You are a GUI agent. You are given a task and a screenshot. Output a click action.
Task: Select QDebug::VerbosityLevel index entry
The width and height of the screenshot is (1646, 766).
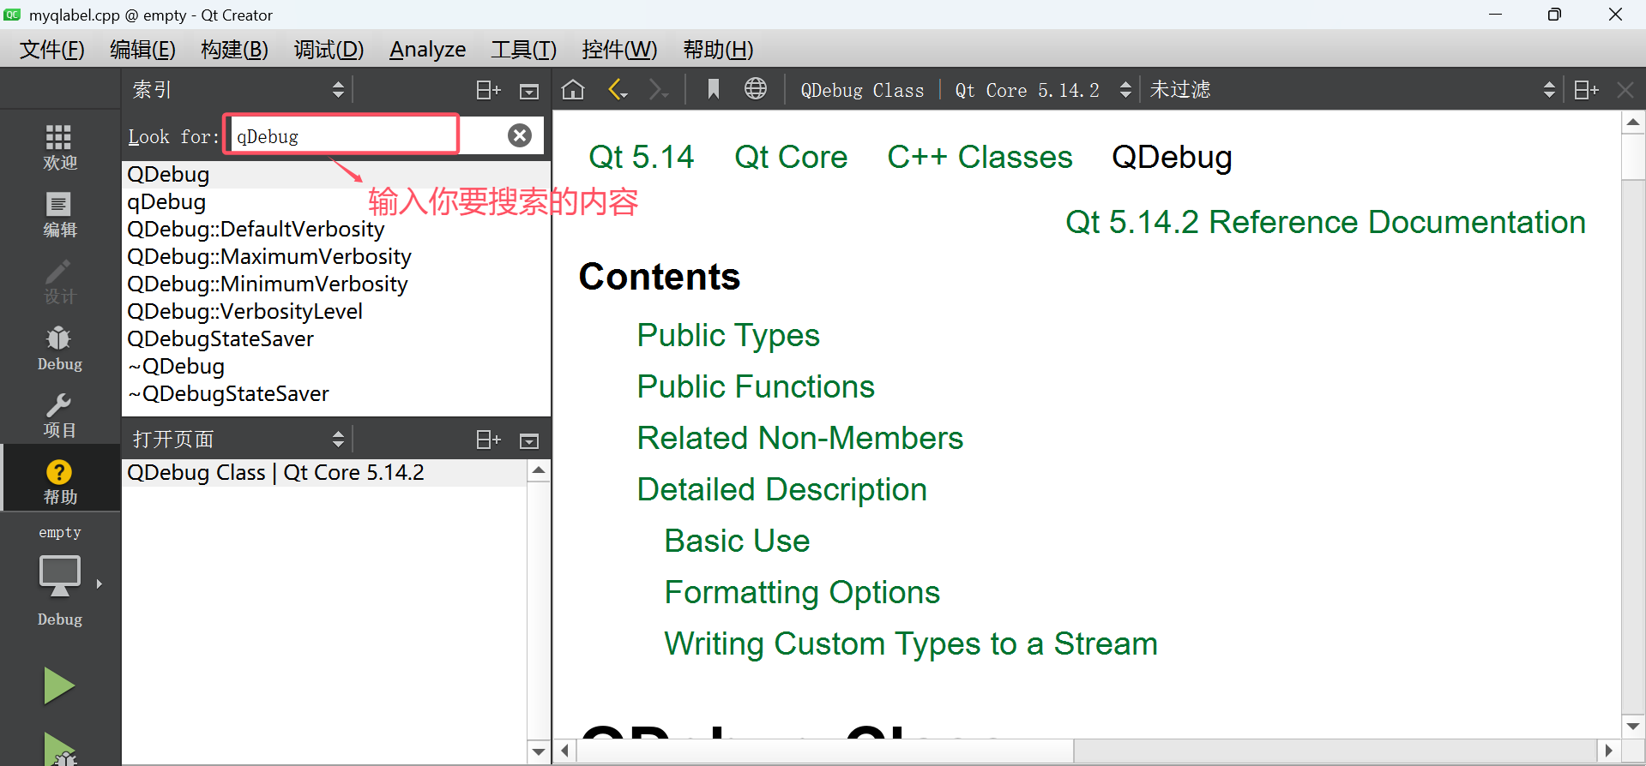[x=336, y=311]
